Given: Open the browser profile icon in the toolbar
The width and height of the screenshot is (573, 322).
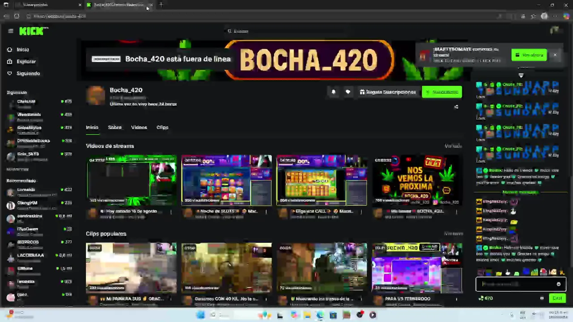Looking at the screenshot, I should pos(544,16).
